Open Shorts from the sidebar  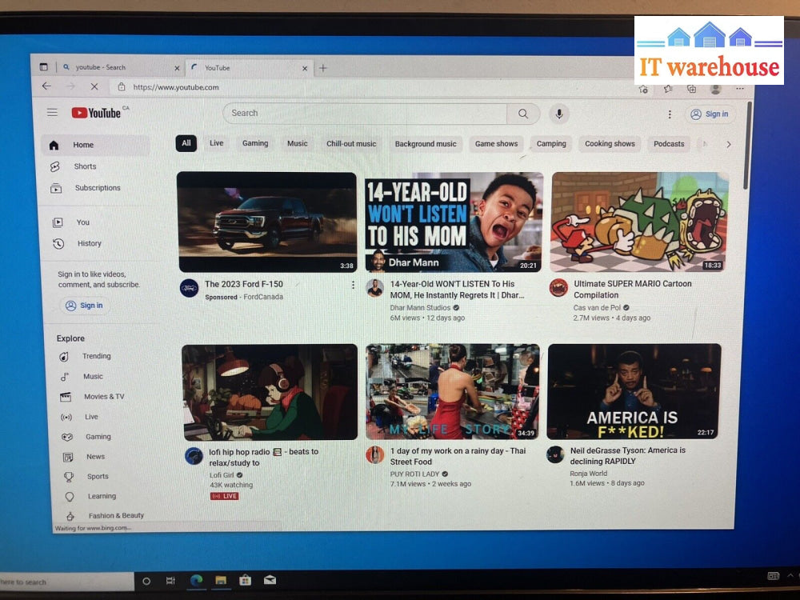coord(85,166)
